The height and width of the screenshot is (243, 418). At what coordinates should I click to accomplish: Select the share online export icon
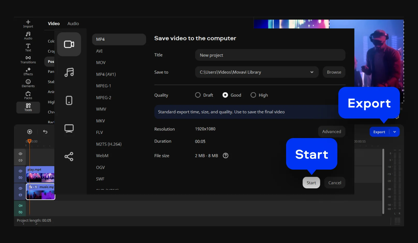coord(69,156)
